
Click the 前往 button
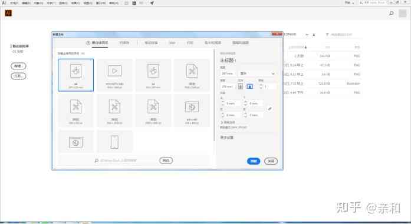166,161
